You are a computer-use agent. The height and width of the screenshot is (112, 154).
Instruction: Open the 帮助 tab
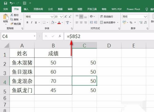(104, 9)
